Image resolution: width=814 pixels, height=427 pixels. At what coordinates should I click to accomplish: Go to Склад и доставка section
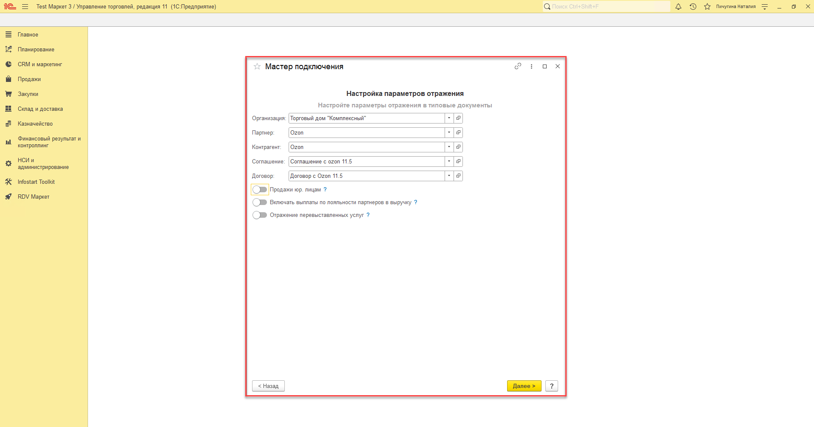click(x=40, y=109)
